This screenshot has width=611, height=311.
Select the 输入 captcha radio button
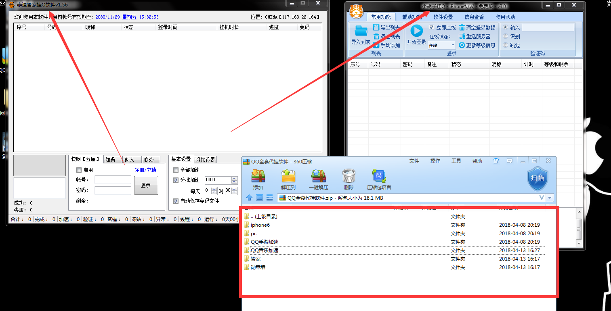click(x=505, y=27)
